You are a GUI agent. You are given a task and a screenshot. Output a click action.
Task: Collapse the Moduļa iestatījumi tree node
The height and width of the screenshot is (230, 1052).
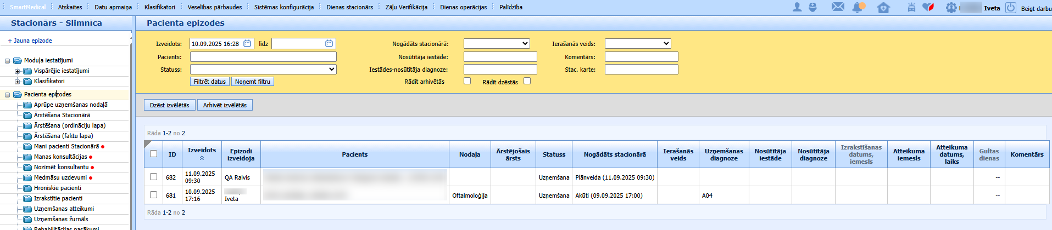7,61
